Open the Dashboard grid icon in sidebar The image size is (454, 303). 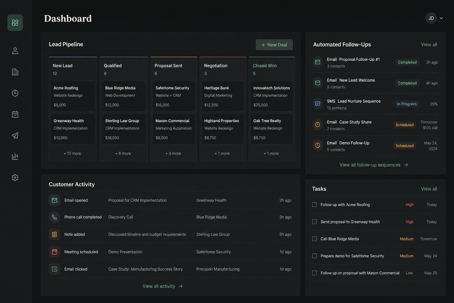click(x=15, y=22)
